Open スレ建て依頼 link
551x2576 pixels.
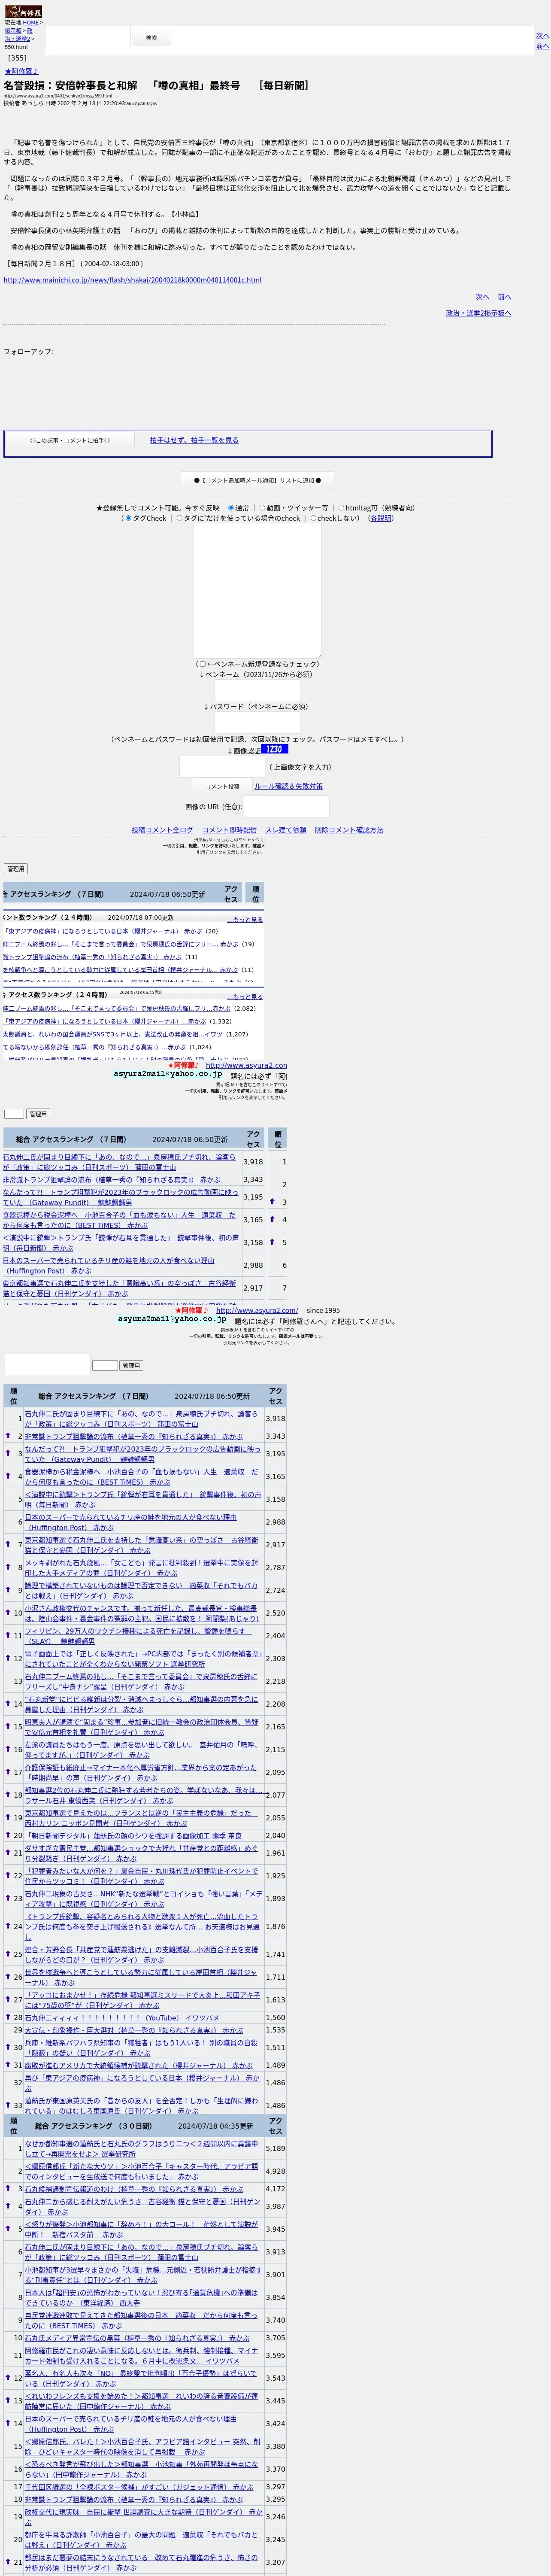[x=286, y=830]
